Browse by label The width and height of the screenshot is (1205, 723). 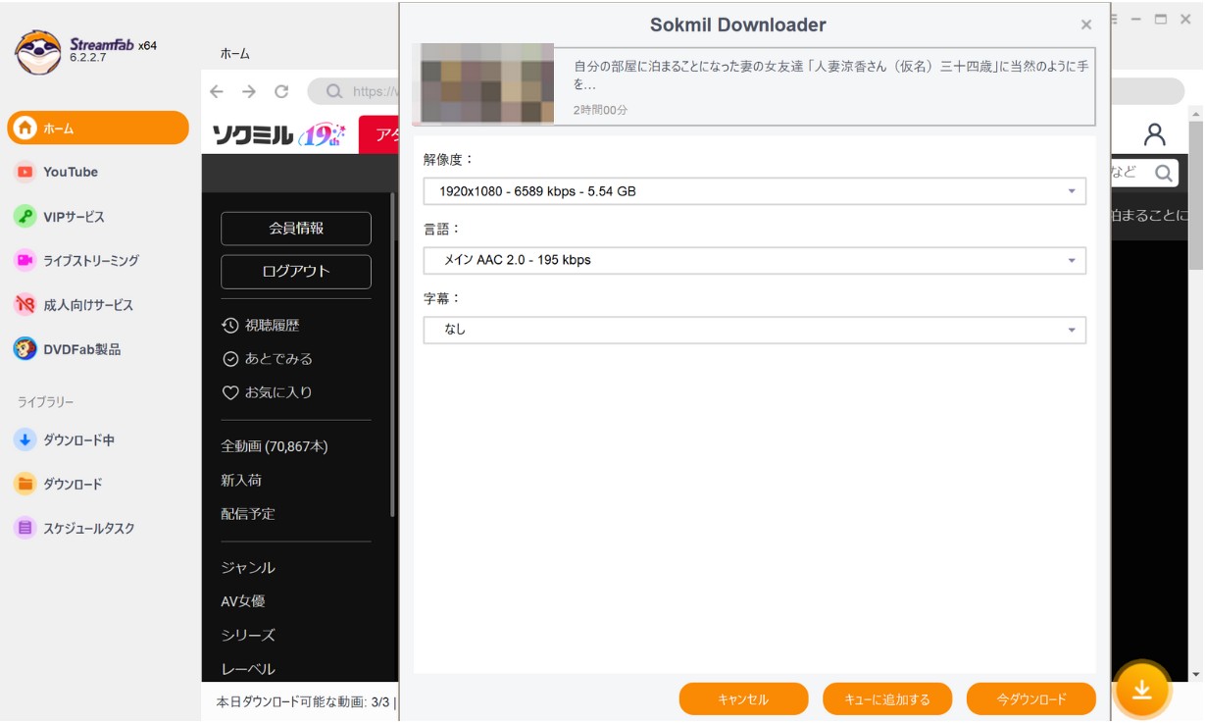pos(248,669)
